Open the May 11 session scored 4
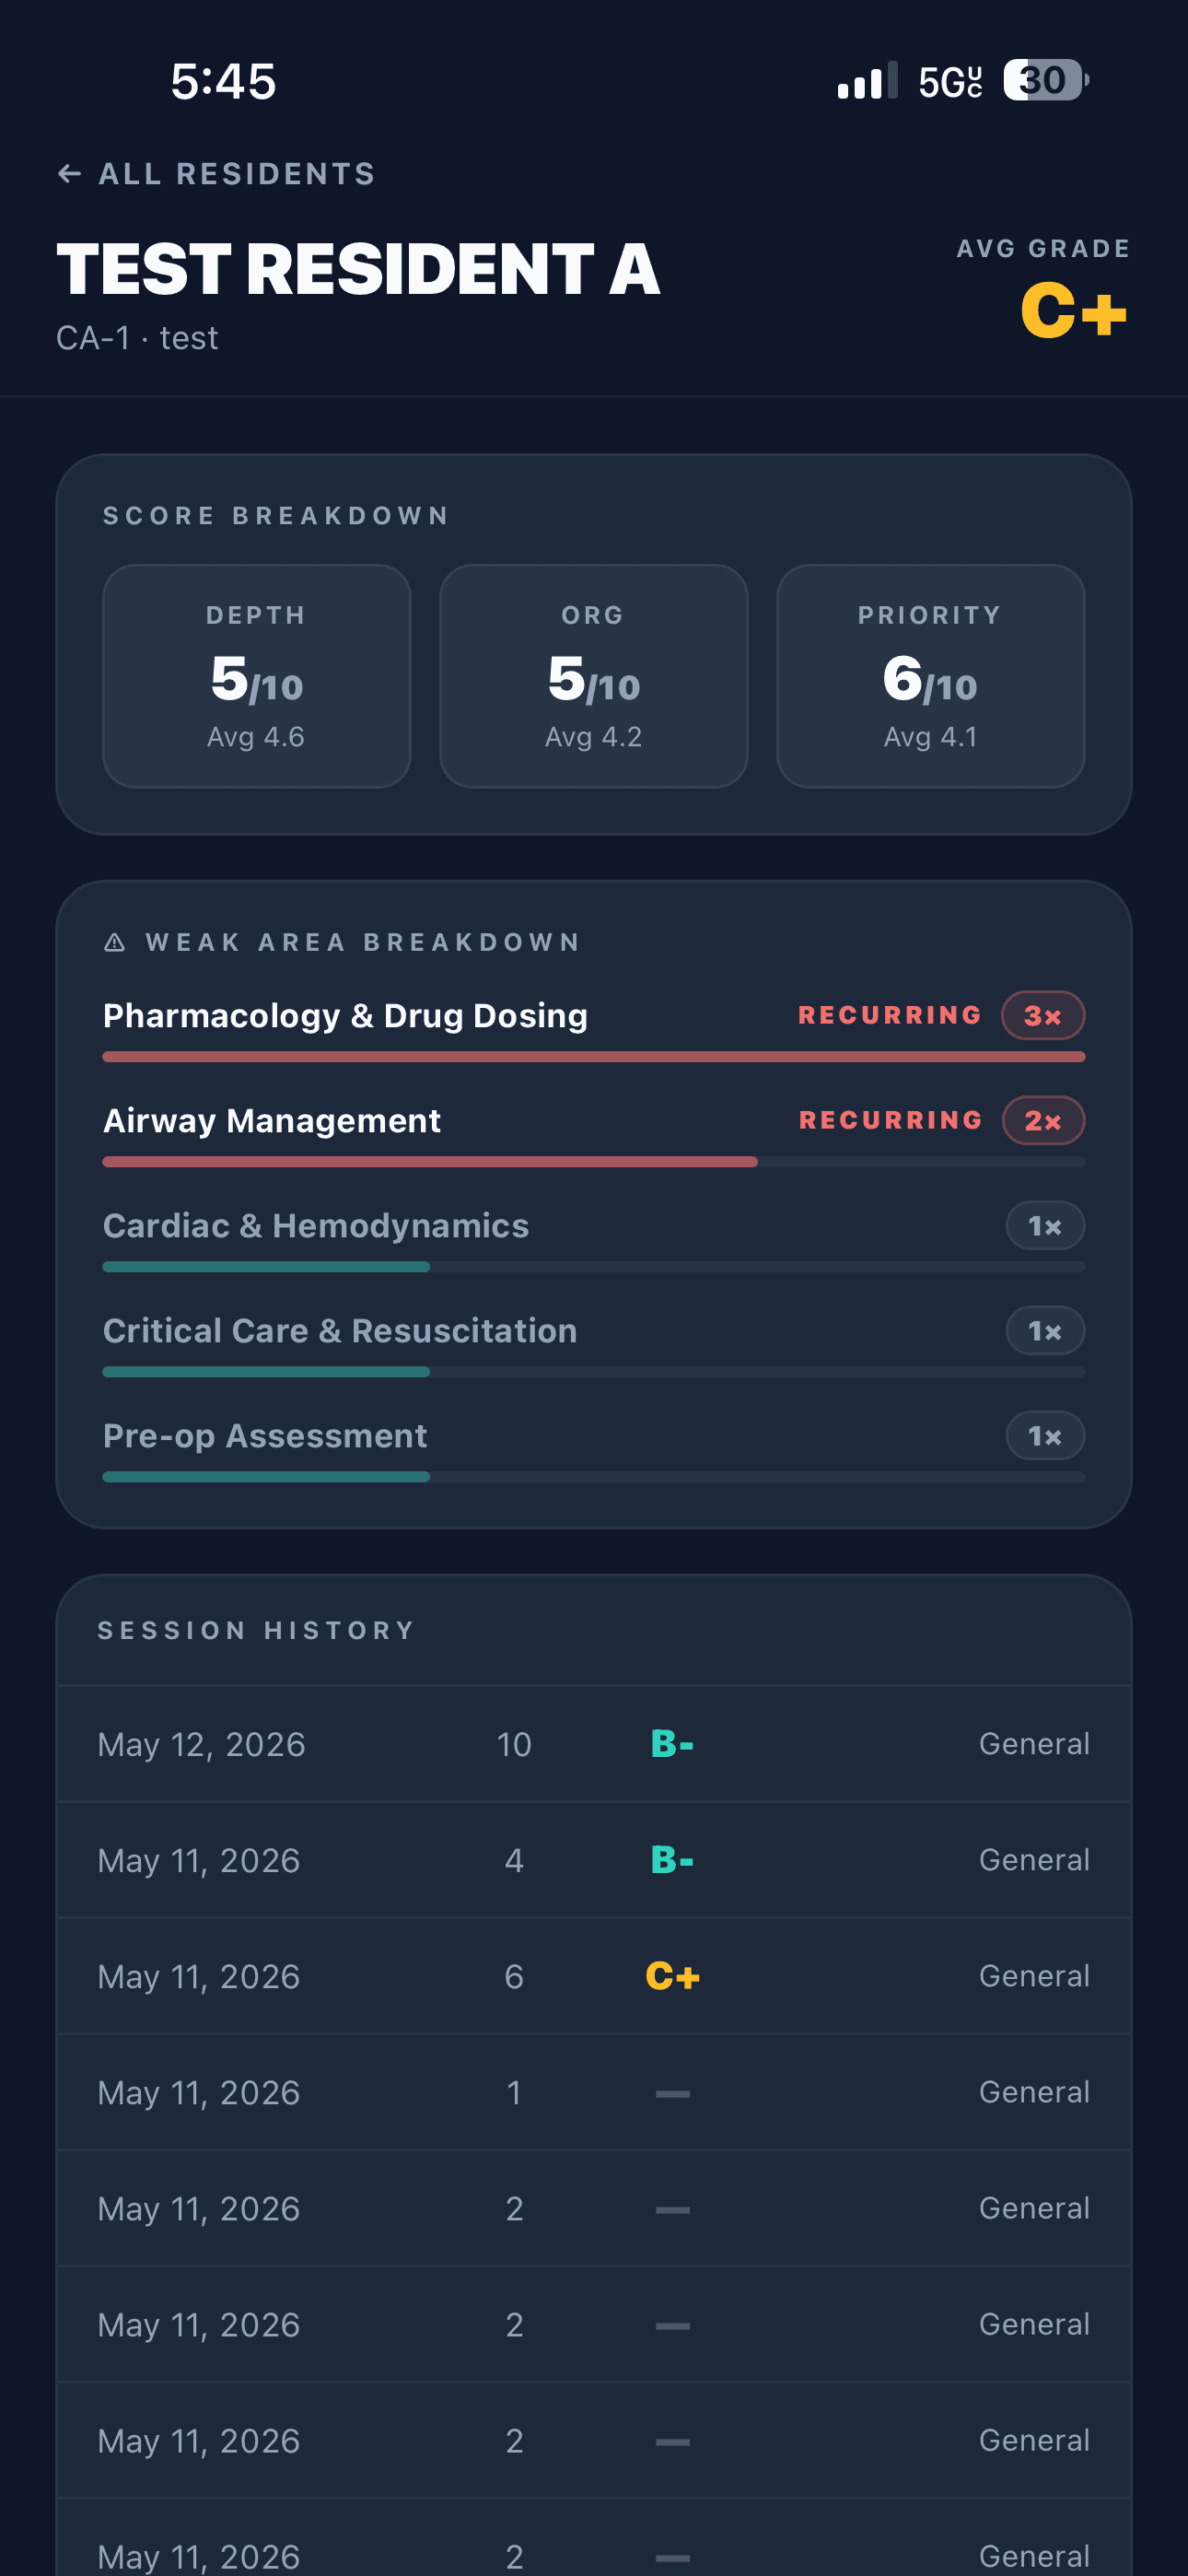This screenshot has width=1188, height=2576. point(594,1860)
